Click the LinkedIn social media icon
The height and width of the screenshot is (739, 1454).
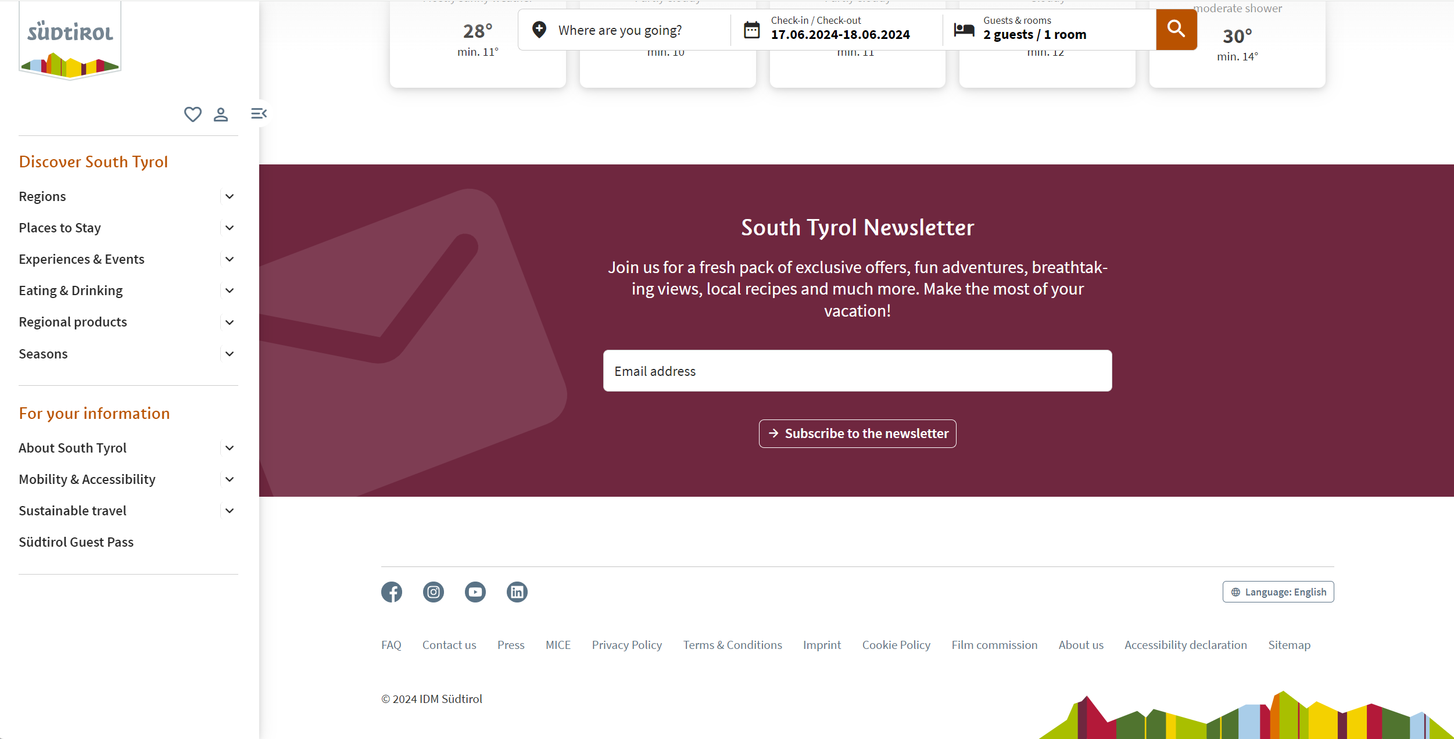(517, 592)
